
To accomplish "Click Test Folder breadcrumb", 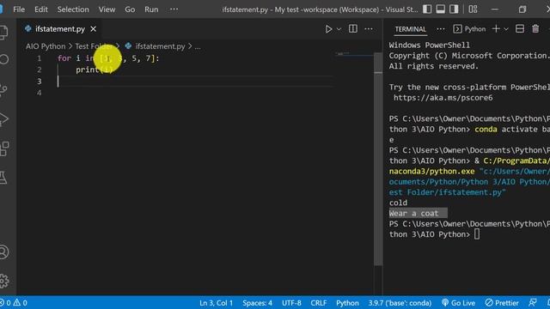I will [94, 46].
